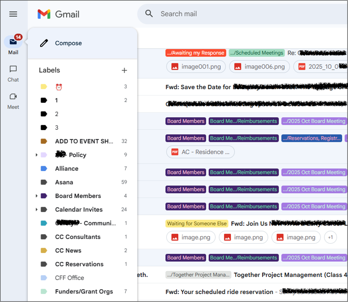Click the Waiting for Someone Else tag
The height and width of the screenshot is (302, 348).
[x=197, y=223]
